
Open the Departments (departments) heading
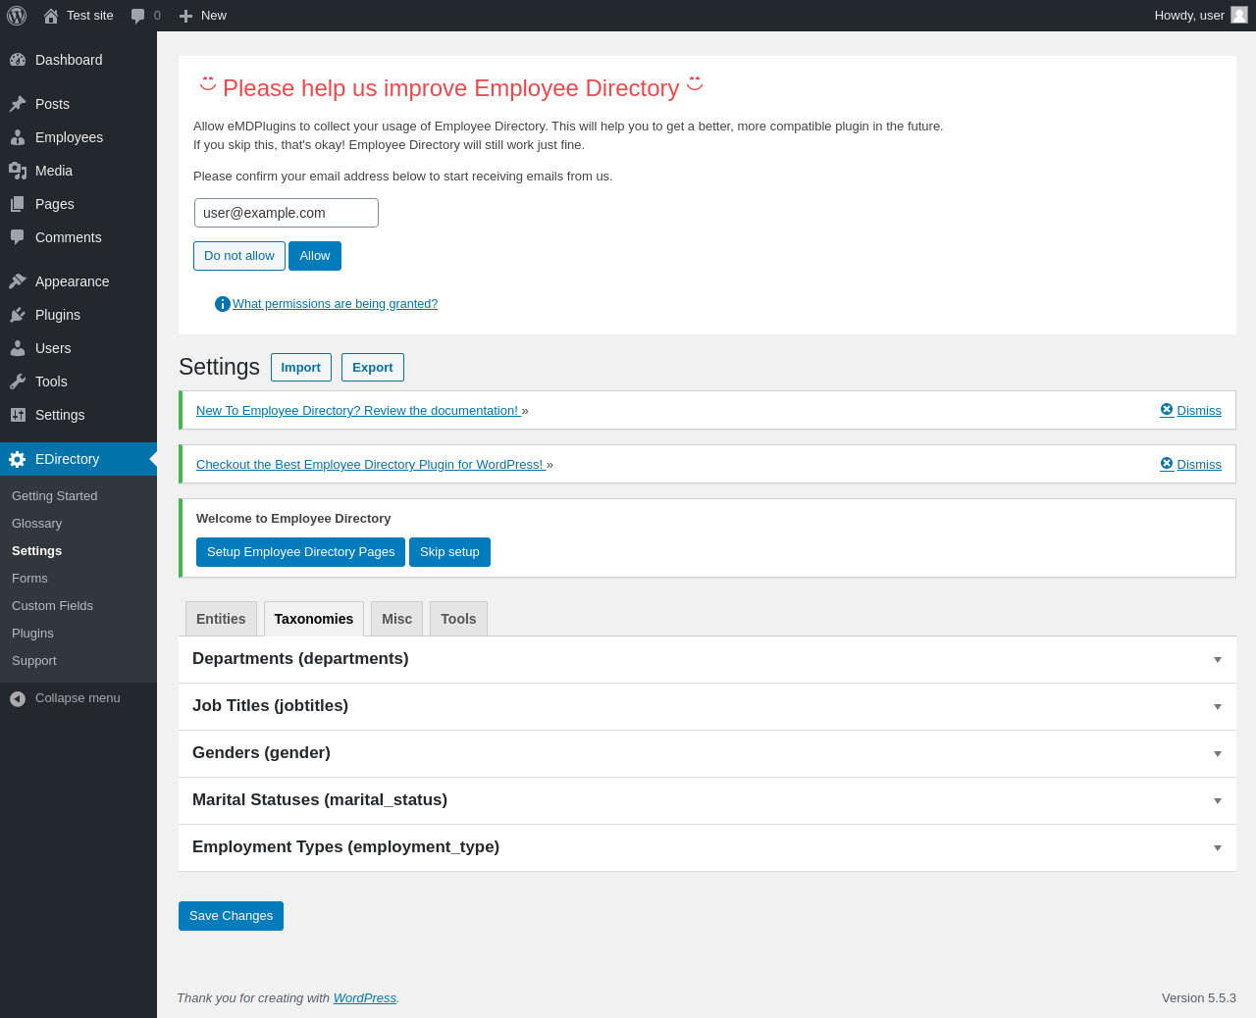[x=300, y=659]
